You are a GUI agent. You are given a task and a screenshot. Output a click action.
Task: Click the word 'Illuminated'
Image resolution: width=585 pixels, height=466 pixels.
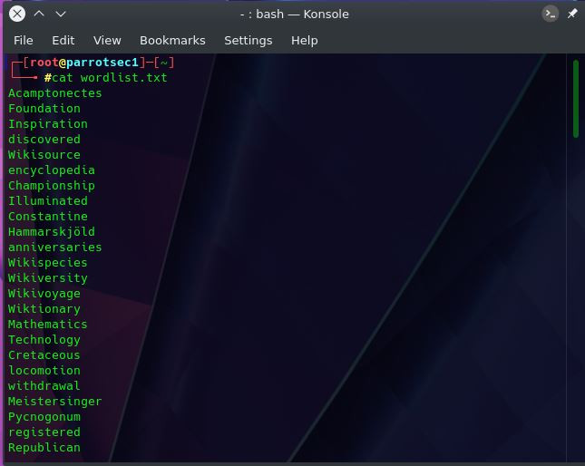click(x=48, y=201)
